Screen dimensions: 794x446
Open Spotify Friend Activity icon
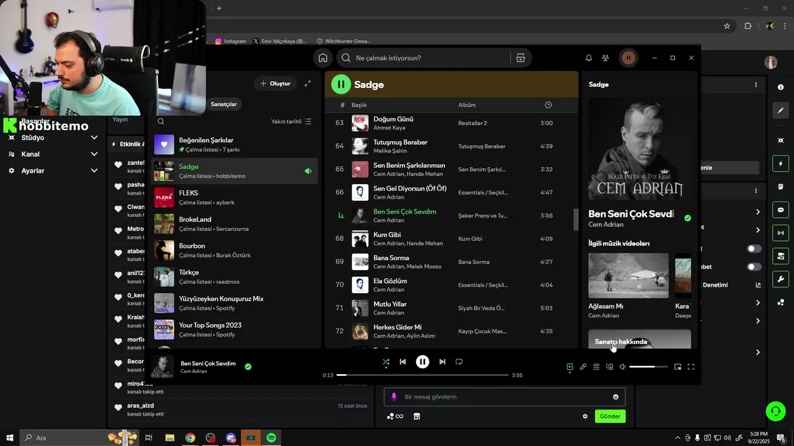pos(605,58)
